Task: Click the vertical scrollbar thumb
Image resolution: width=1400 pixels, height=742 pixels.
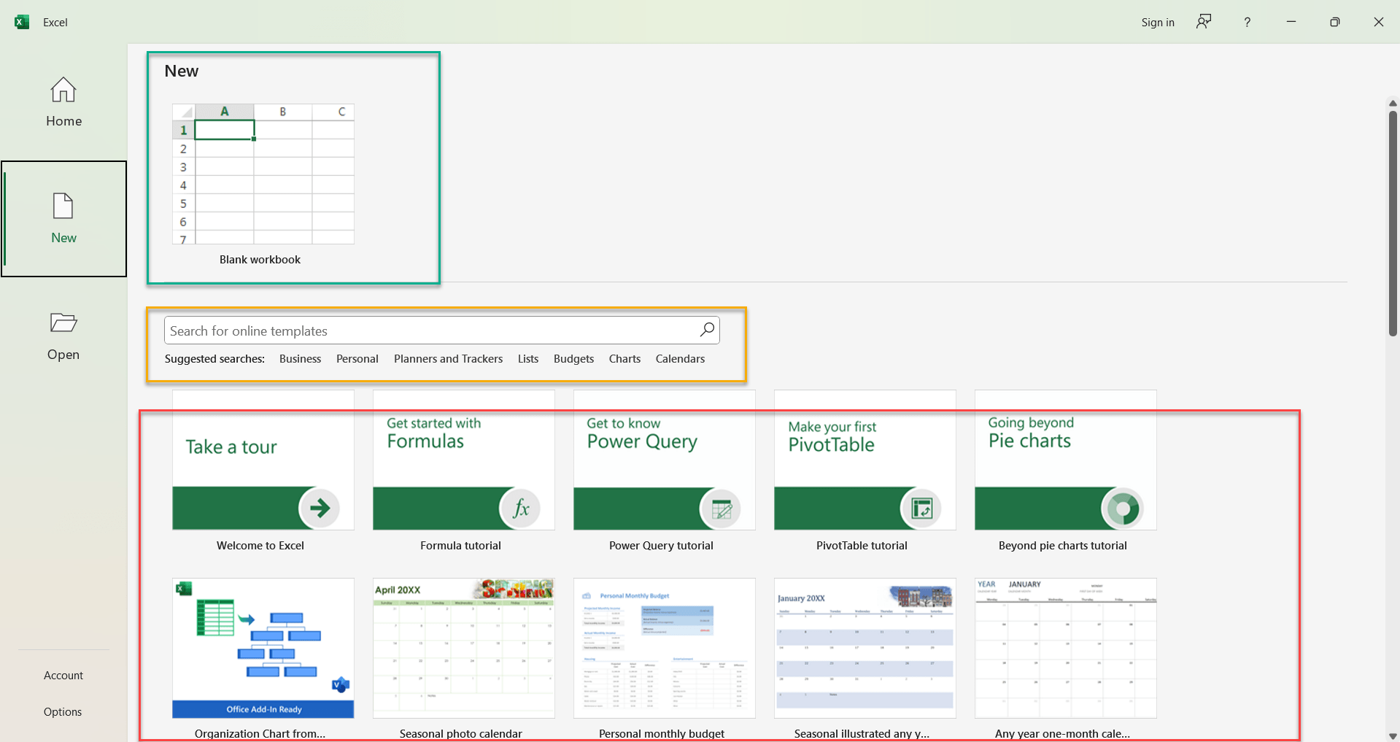Action: click(1393, 223)
